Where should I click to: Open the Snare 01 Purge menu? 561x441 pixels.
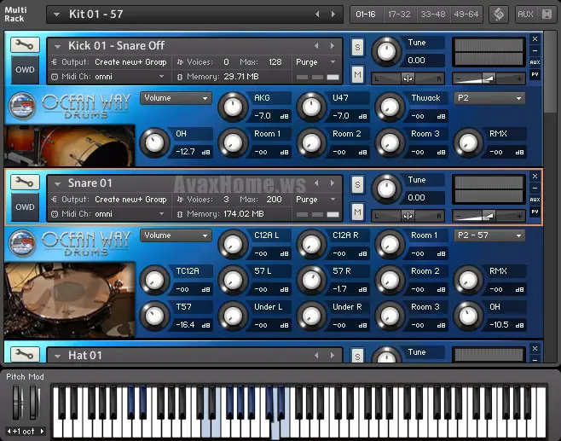pos(316,200)
